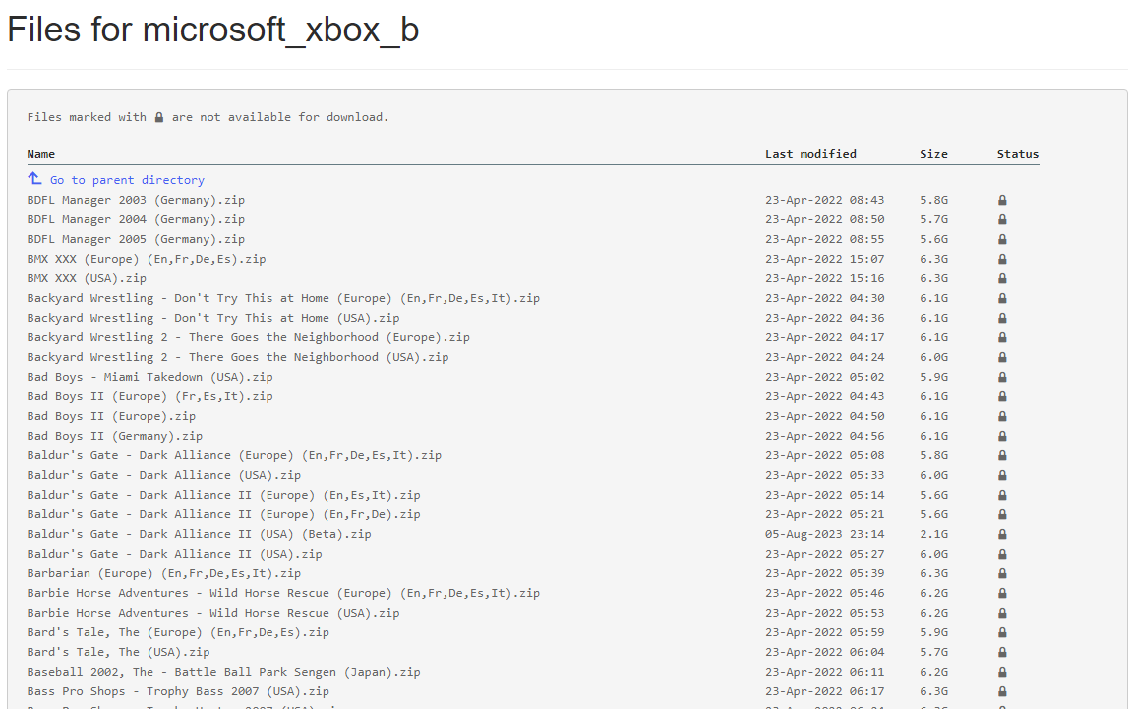
Task: Select file name Barbarian (Europe) (En,Fr,De,Es,It).zip
Action: [x=164, y=573]
